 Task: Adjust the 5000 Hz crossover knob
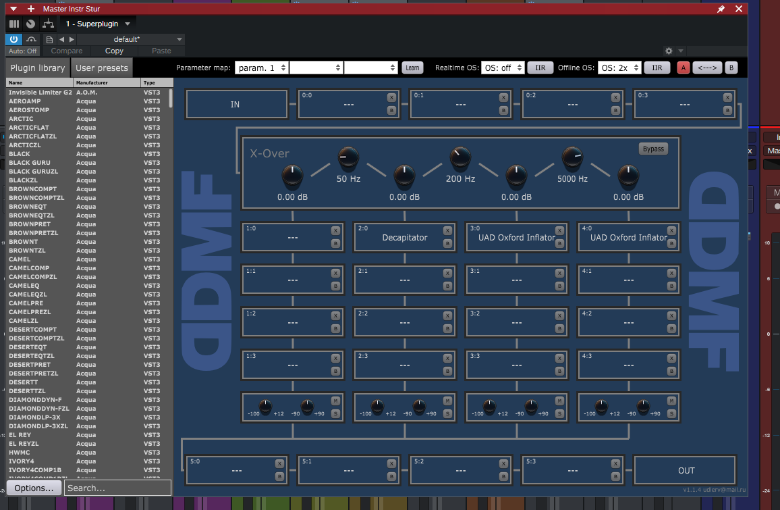pyautogui.click(x=572, y=158)
